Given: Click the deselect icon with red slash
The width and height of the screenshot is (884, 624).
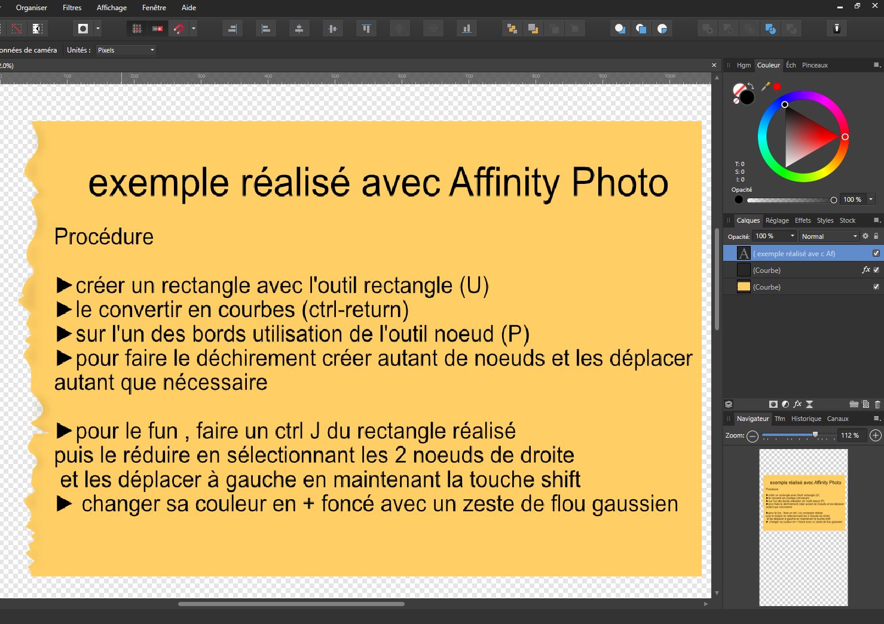Looking at the screenshot, I should pos(17,29).
